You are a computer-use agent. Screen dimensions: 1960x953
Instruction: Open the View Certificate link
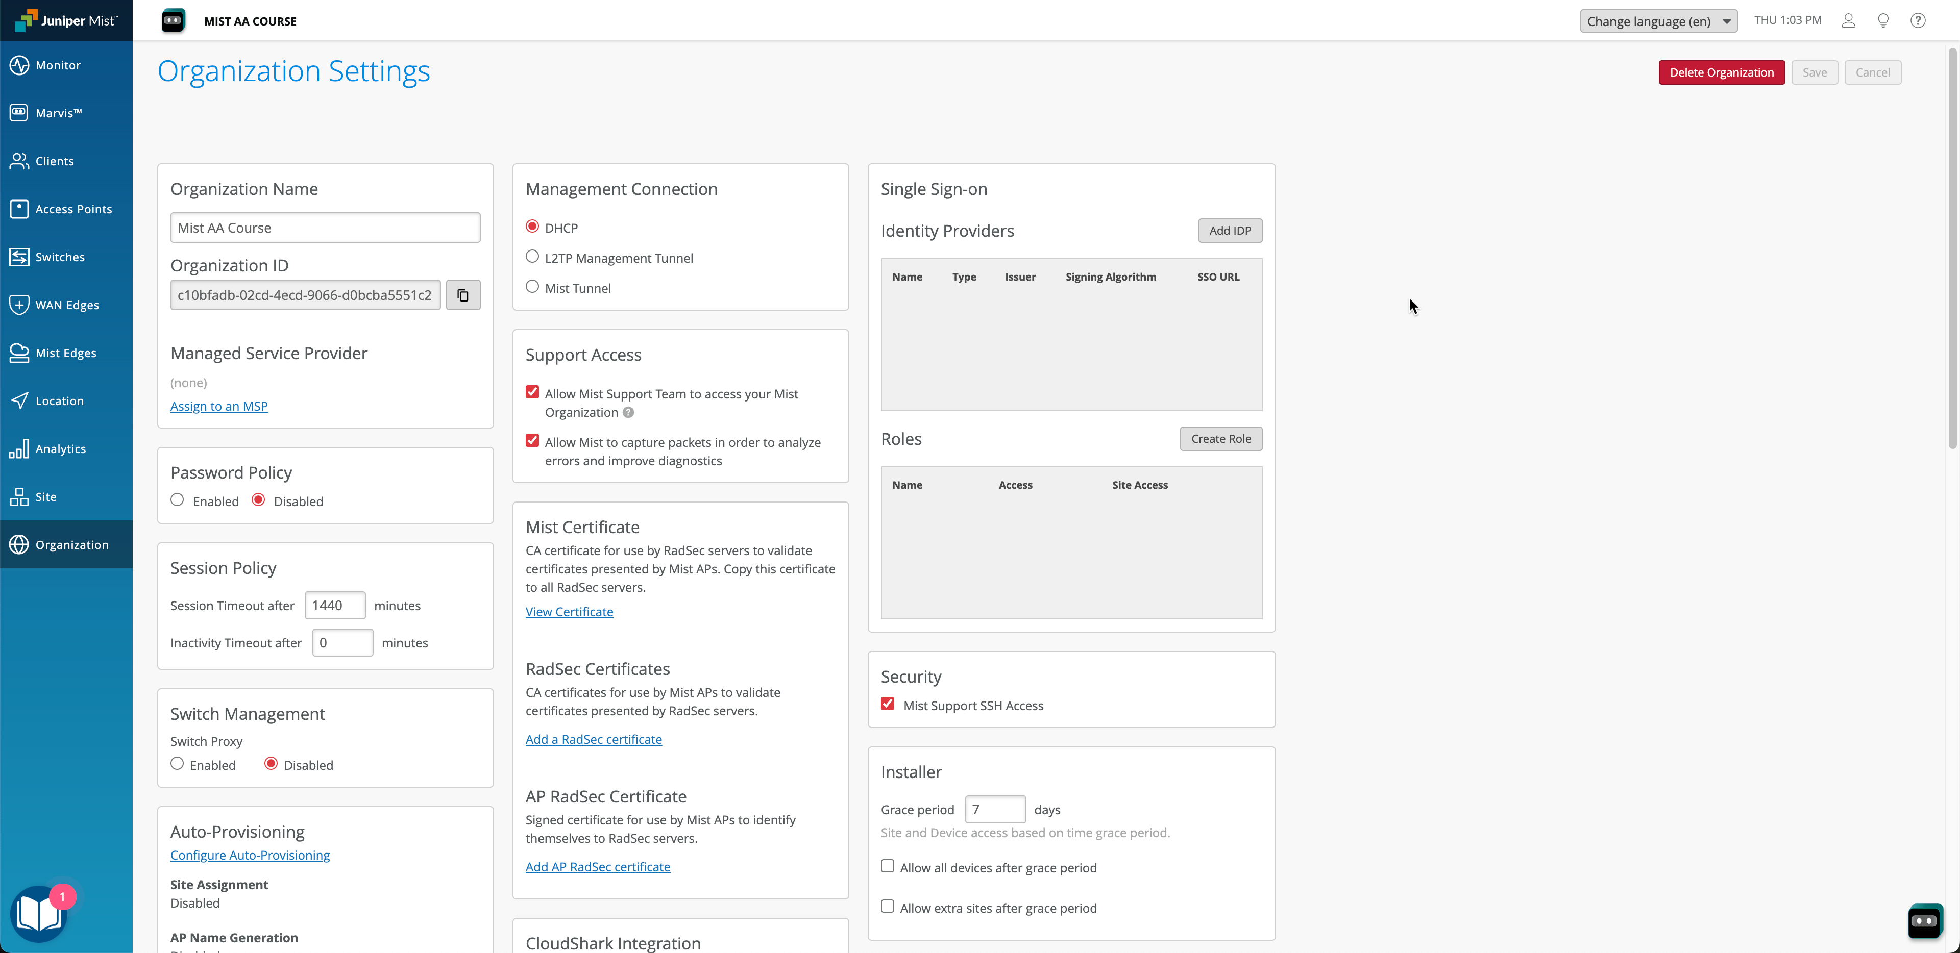tap(569, 611)
